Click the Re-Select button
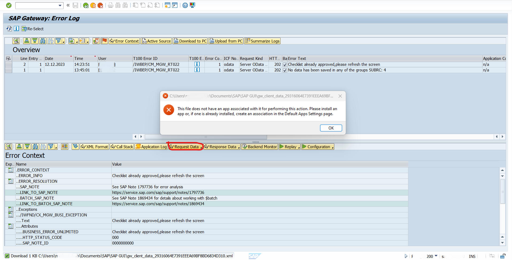Viewport: 512px width, 260px height. click(33, 29)
